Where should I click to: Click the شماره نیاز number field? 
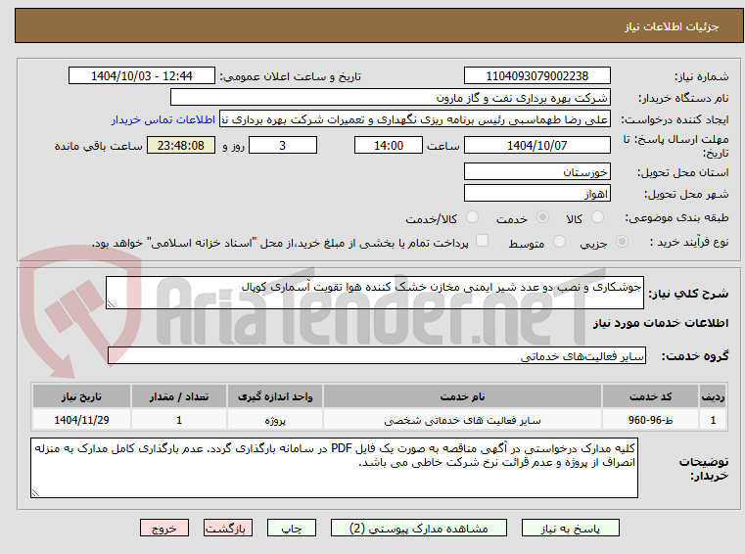536,75
